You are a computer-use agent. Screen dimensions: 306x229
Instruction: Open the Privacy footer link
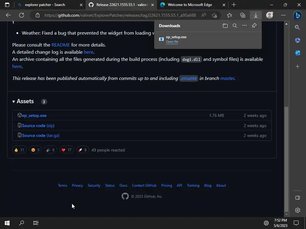coord(77,185)
